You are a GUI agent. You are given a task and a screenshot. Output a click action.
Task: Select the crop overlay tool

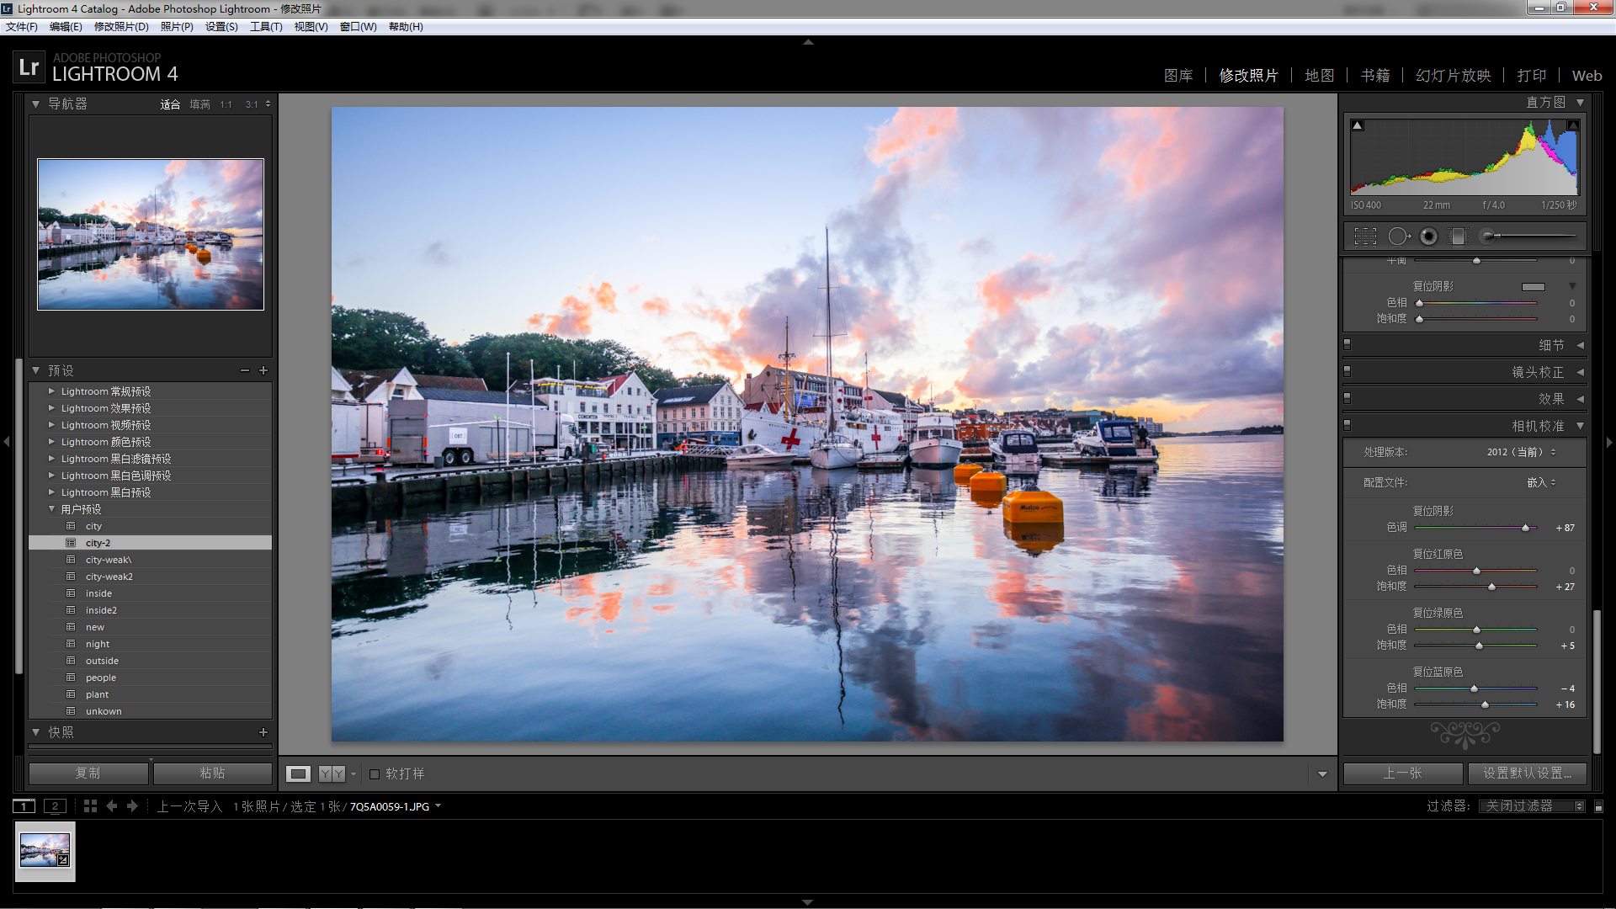[1365, 237]
